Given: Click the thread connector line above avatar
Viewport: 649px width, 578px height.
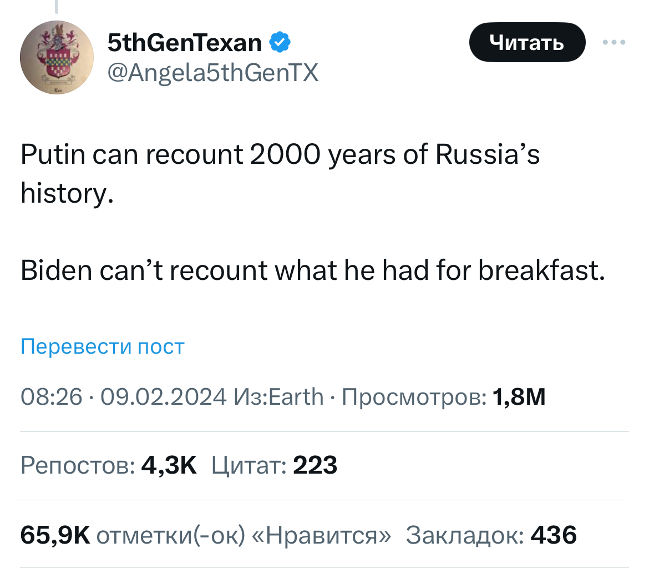Looking at the screenshot, I should click(56, 7).
